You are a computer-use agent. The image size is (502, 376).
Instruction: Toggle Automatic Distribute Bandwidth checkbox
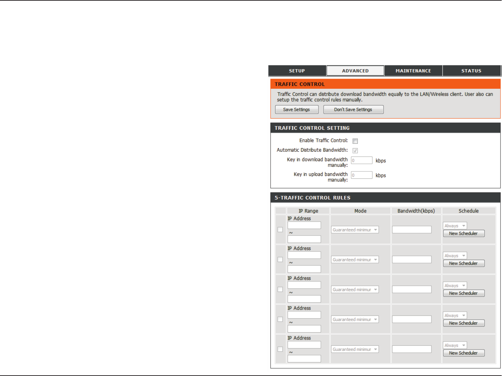(355, 151)
